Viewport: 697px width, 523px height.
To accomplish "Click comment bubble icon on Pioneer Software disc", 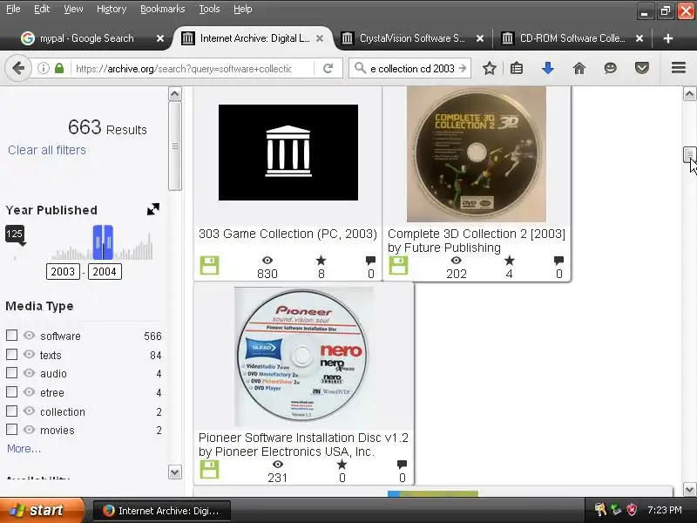I will [x=402, y=465].
